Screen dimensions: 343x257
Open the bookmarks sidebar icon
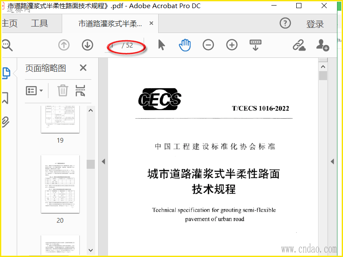point(5,98)
